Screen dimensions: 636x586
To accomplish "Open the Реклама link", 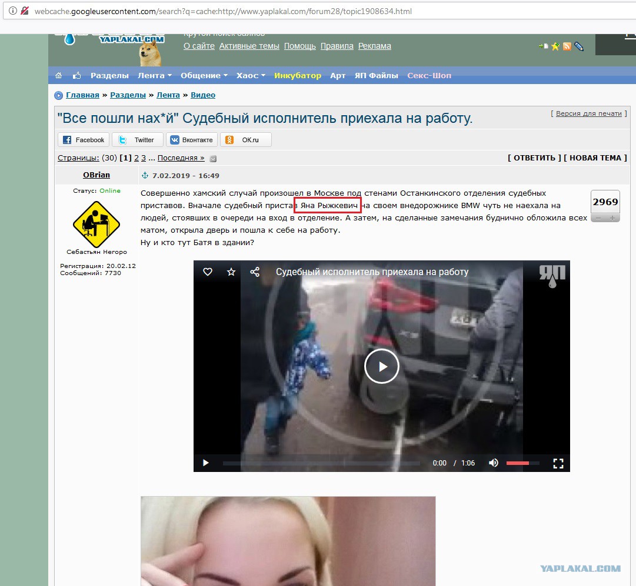I will [x=374, y=46].
